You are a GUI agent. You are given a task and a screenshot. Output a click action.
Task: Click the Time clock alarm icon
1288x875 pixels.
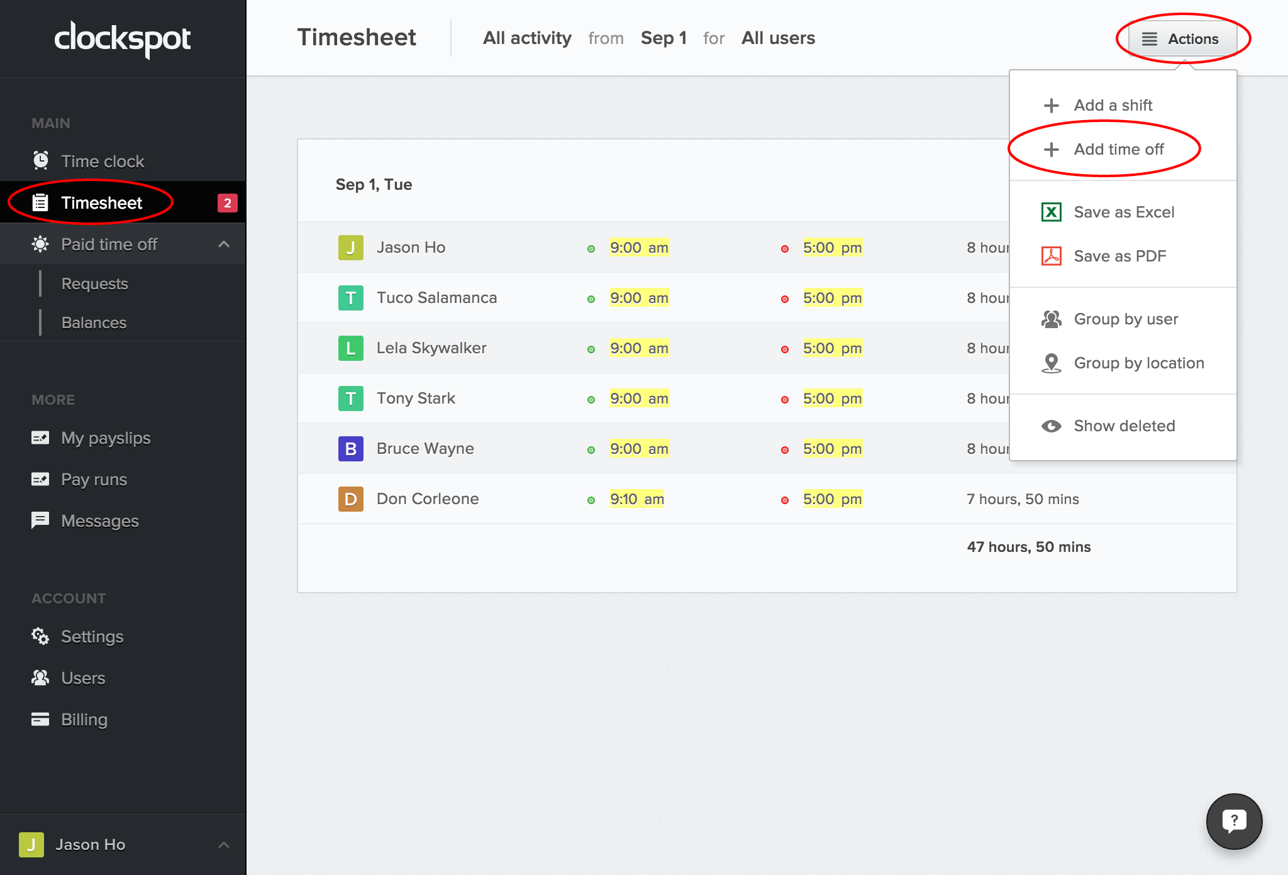41,161
